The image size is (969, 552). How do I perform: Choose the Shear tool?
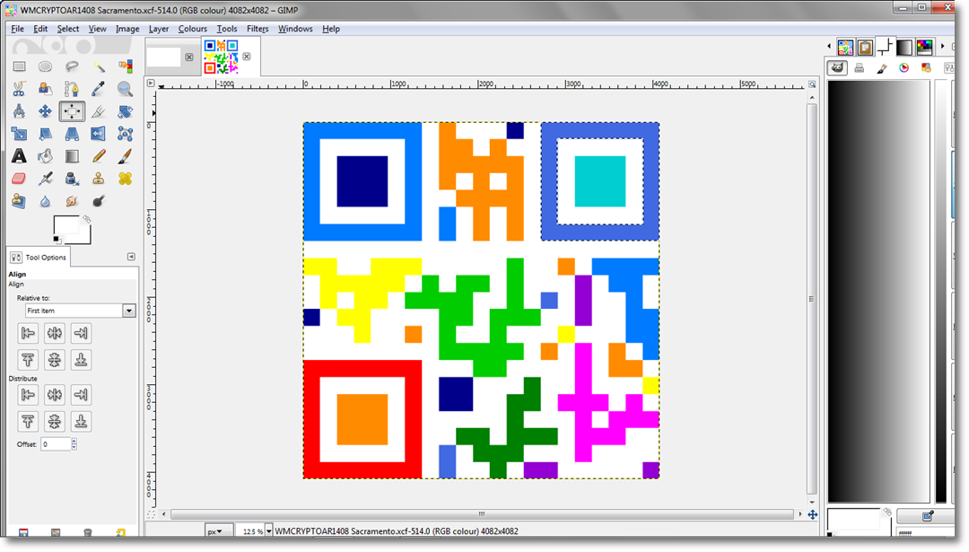[45, 134]
